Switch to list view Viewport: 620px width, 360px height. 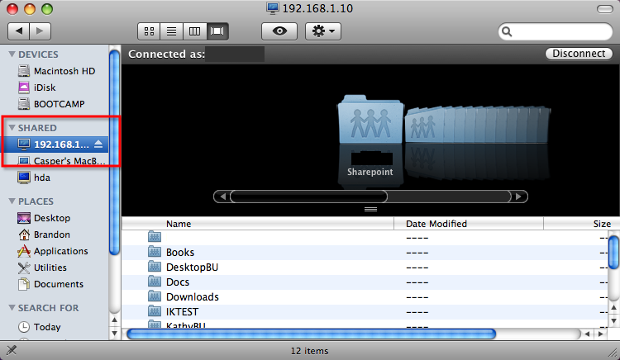pos(172,31)
